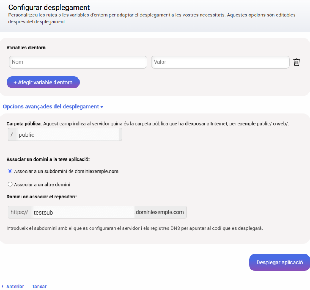Viewport: 310px width, 290px height.
Task: Close the dialog with the Tancar link
Action: pyautogui.click(x=39, y=287)
